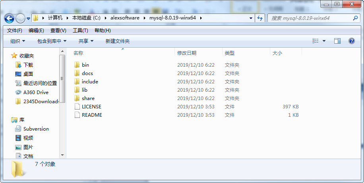The height and width of the screenshot is (183, 364).
Task: Click alexsoftware in the address path
Action: (x=125, y=18)
